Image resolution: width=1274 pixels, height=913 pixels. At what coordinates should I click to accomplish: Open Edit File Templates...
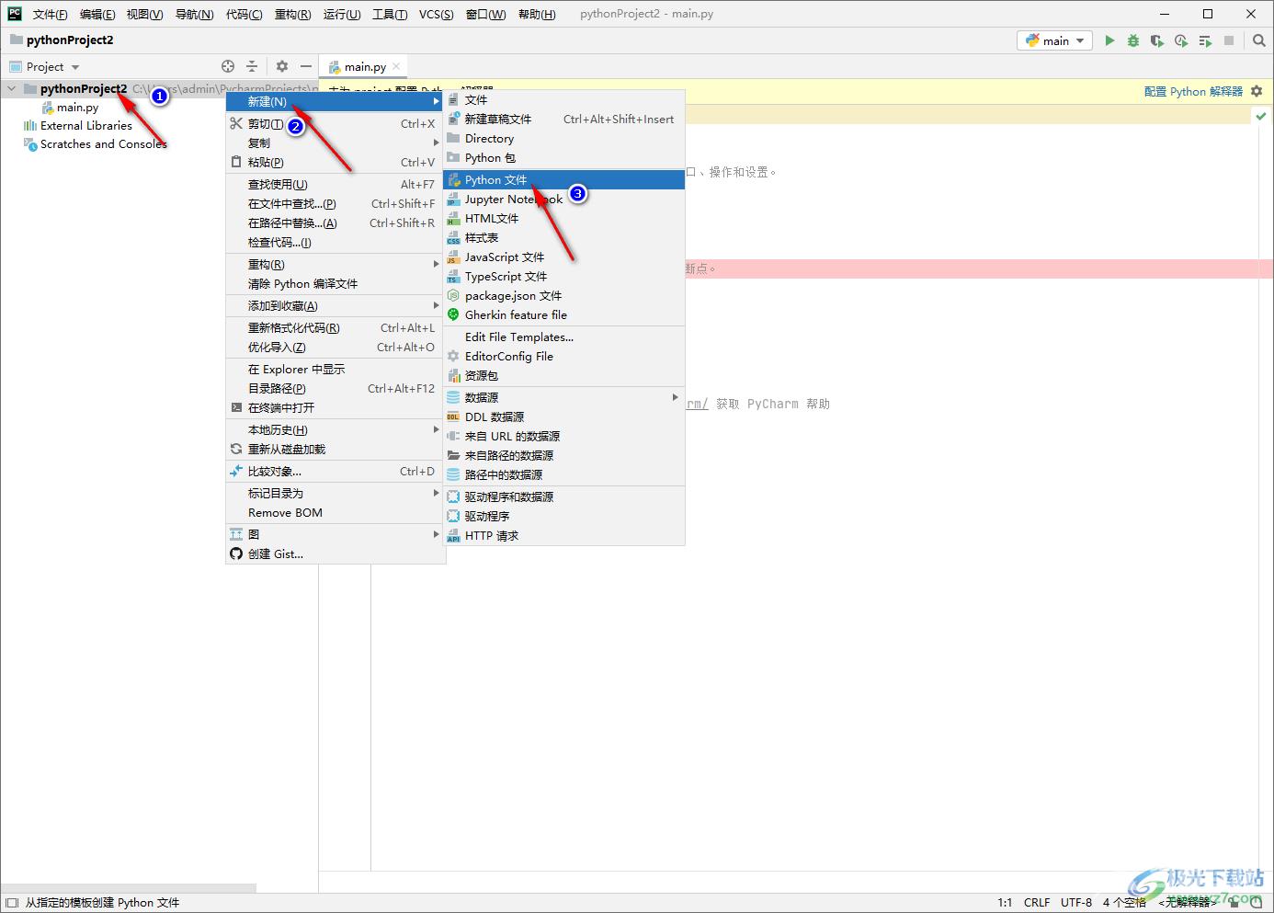pyautogui.click(x=564, y=337)
